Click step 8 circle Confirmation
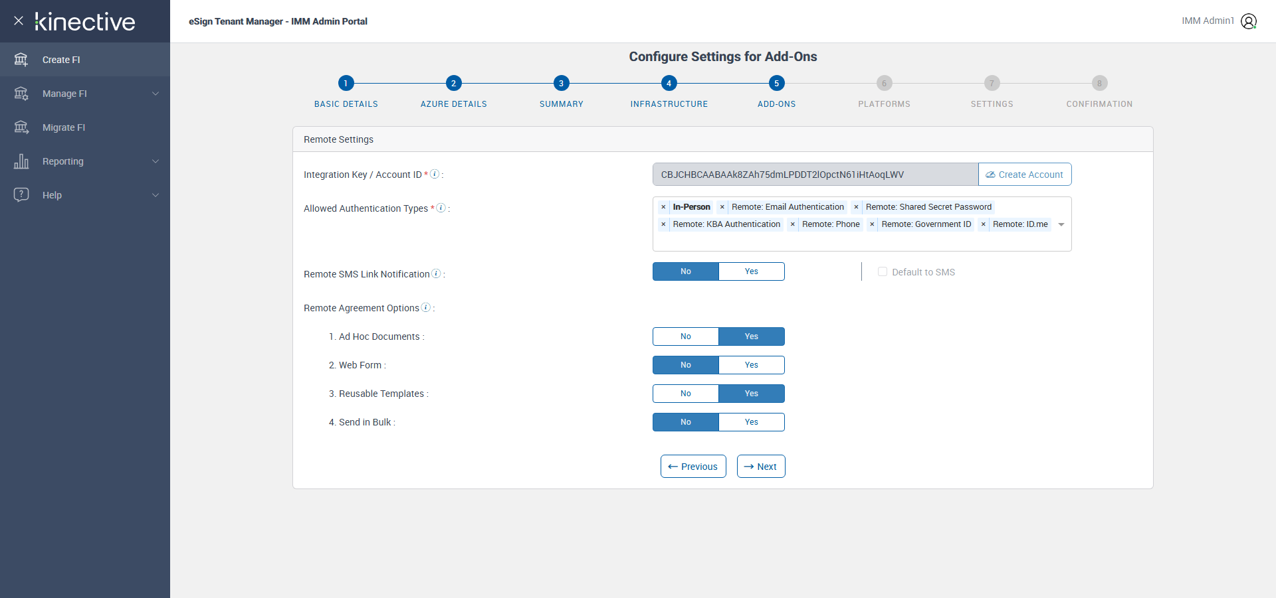The height and width of the screenshot is (598, 1276). 1099,83
